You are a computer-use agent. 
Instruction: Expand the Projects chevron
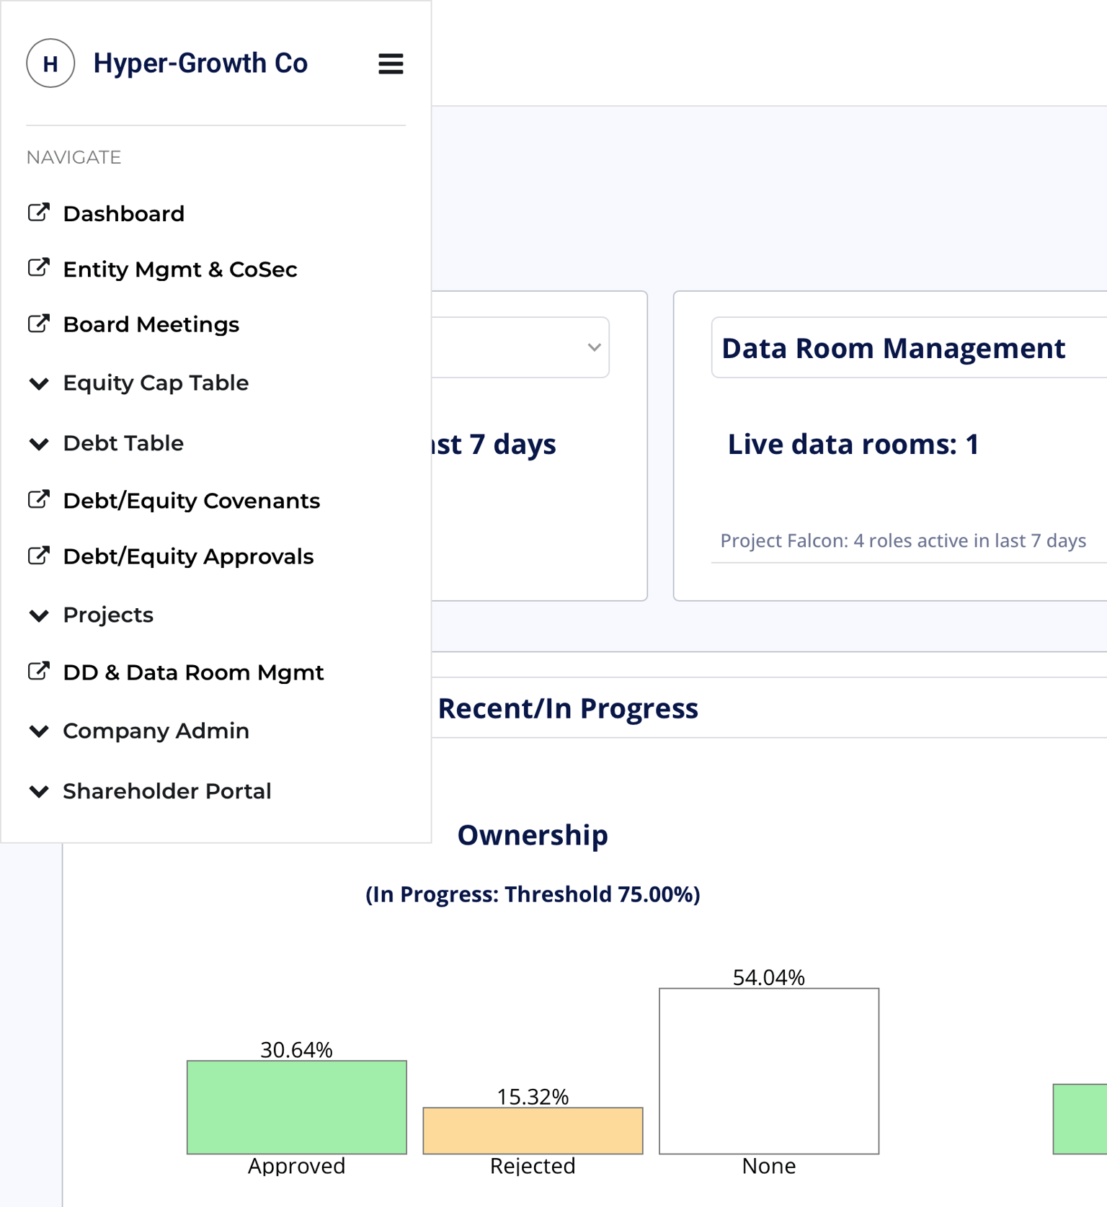[x=39, y=615]
